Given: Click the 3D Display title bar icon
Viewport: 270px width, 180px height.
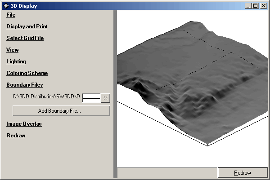Looking at the screenshot, I should click(x=6, y=6).
